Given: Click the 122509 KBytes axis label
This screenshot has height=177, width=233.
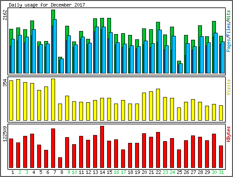Looking at the screenshot, I should point(5,134).
